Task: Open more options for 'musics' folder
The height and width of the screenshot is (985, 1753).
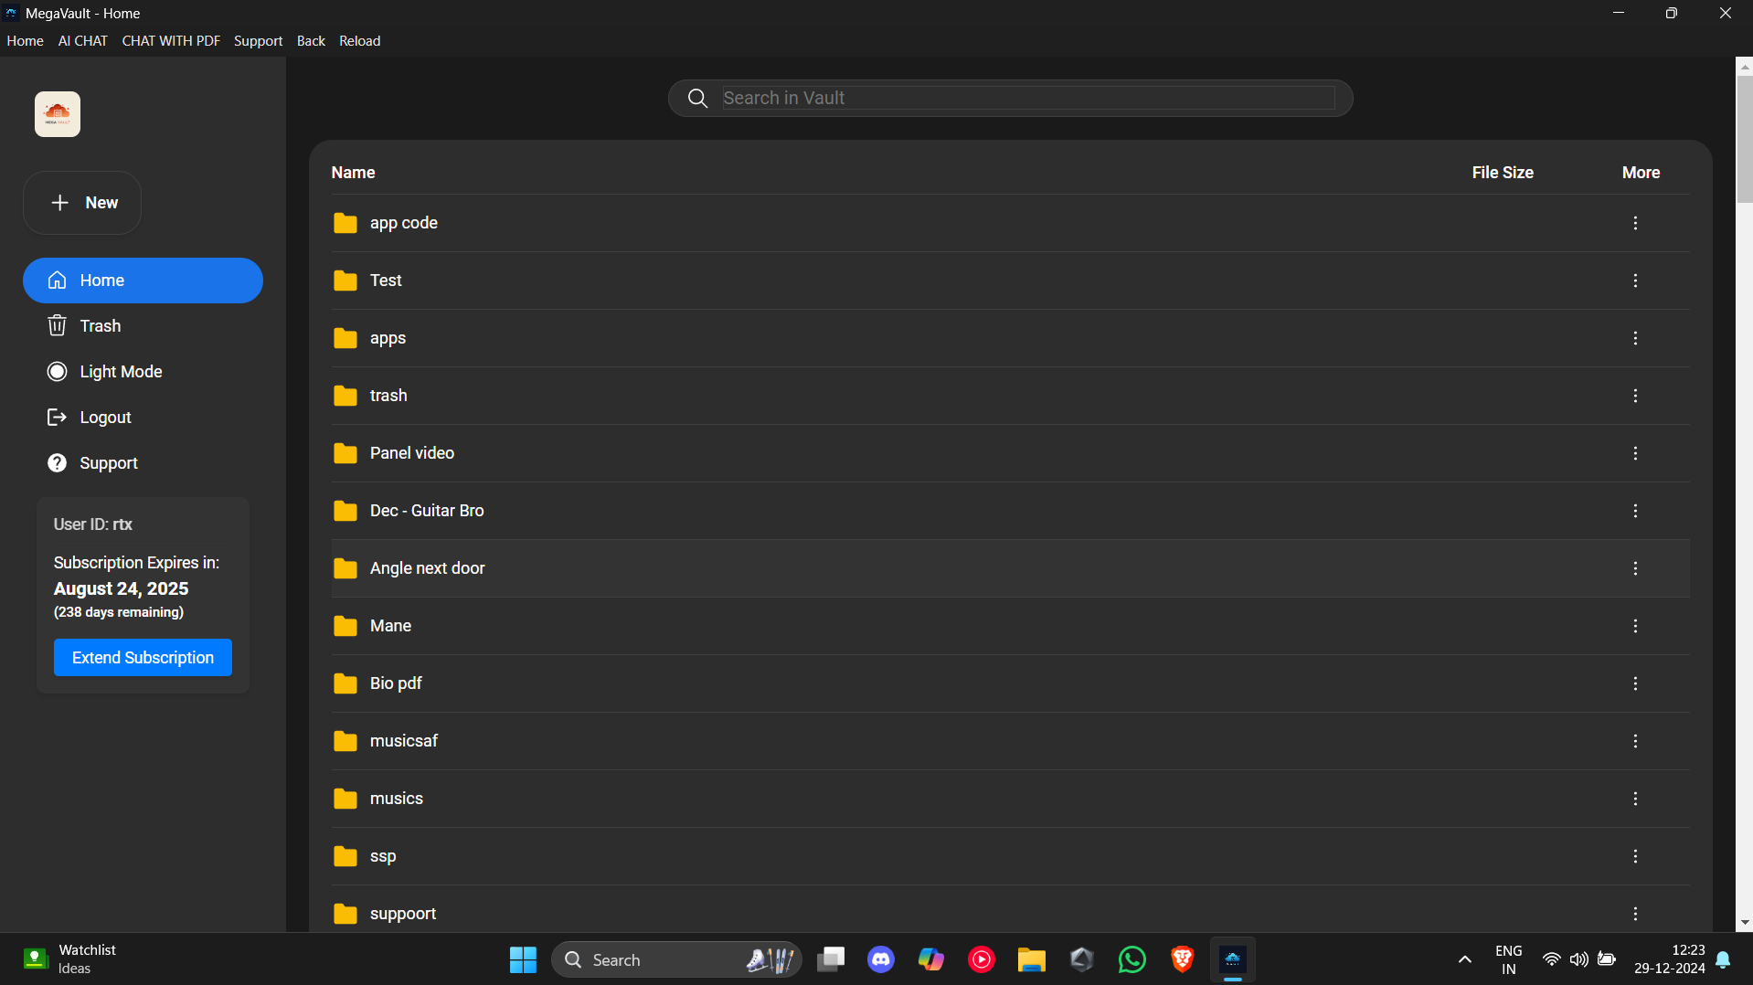Action: [x=1634, y=798]
